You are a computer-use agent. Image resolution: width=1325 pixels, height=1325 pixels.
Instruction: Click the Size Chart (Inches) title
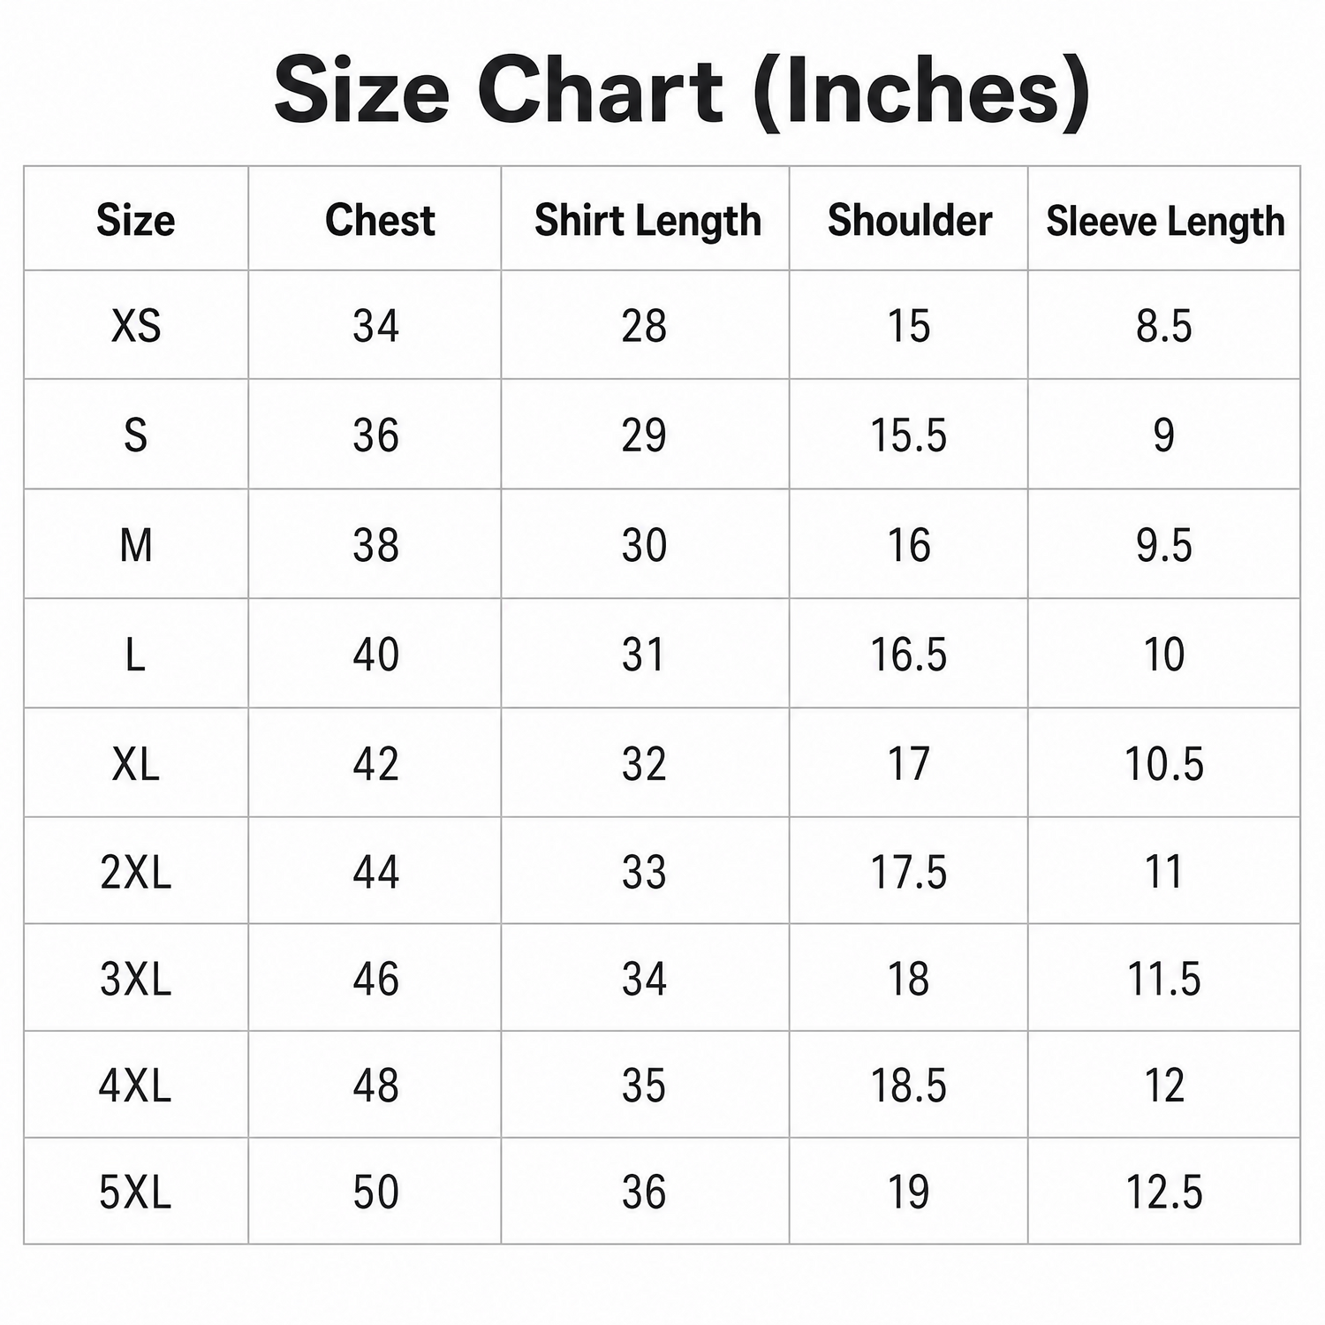(x=682, y=92)
